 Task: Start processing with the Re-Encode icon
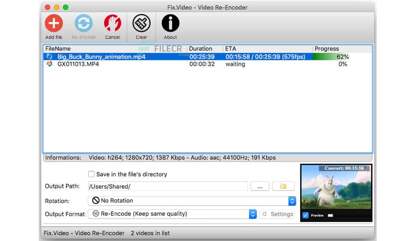coord(84,23)
